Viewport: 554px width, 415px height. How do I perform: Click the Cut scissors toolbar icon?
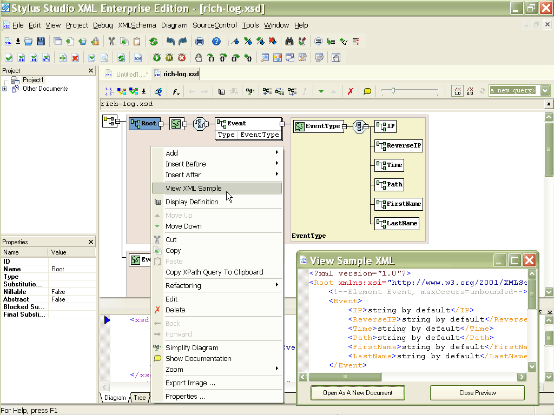(x=112, y=41)
